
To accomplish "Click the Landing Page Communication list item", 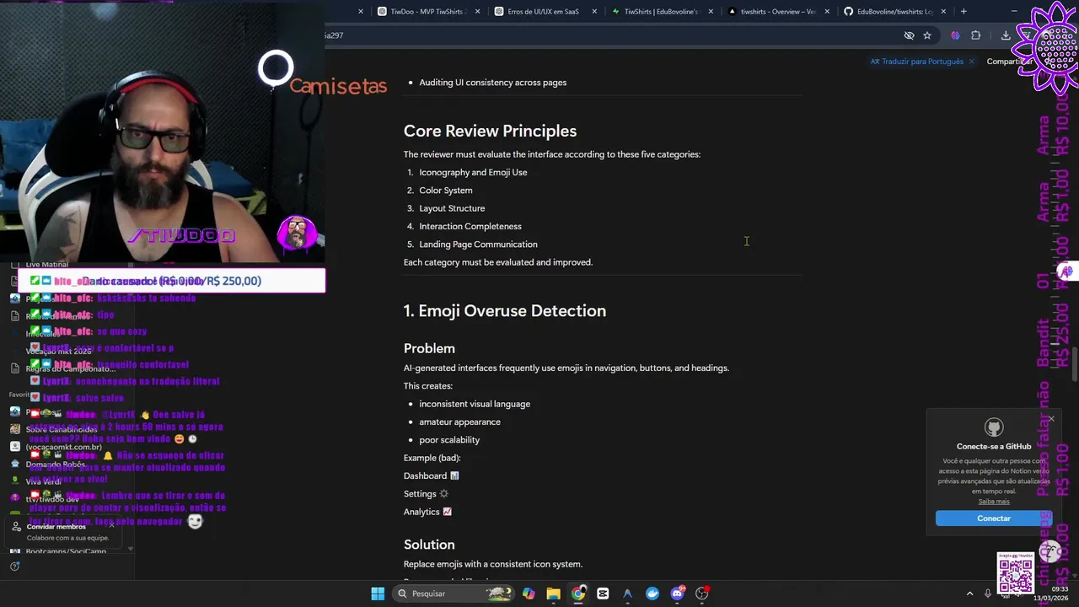I will tap(478, 244).
